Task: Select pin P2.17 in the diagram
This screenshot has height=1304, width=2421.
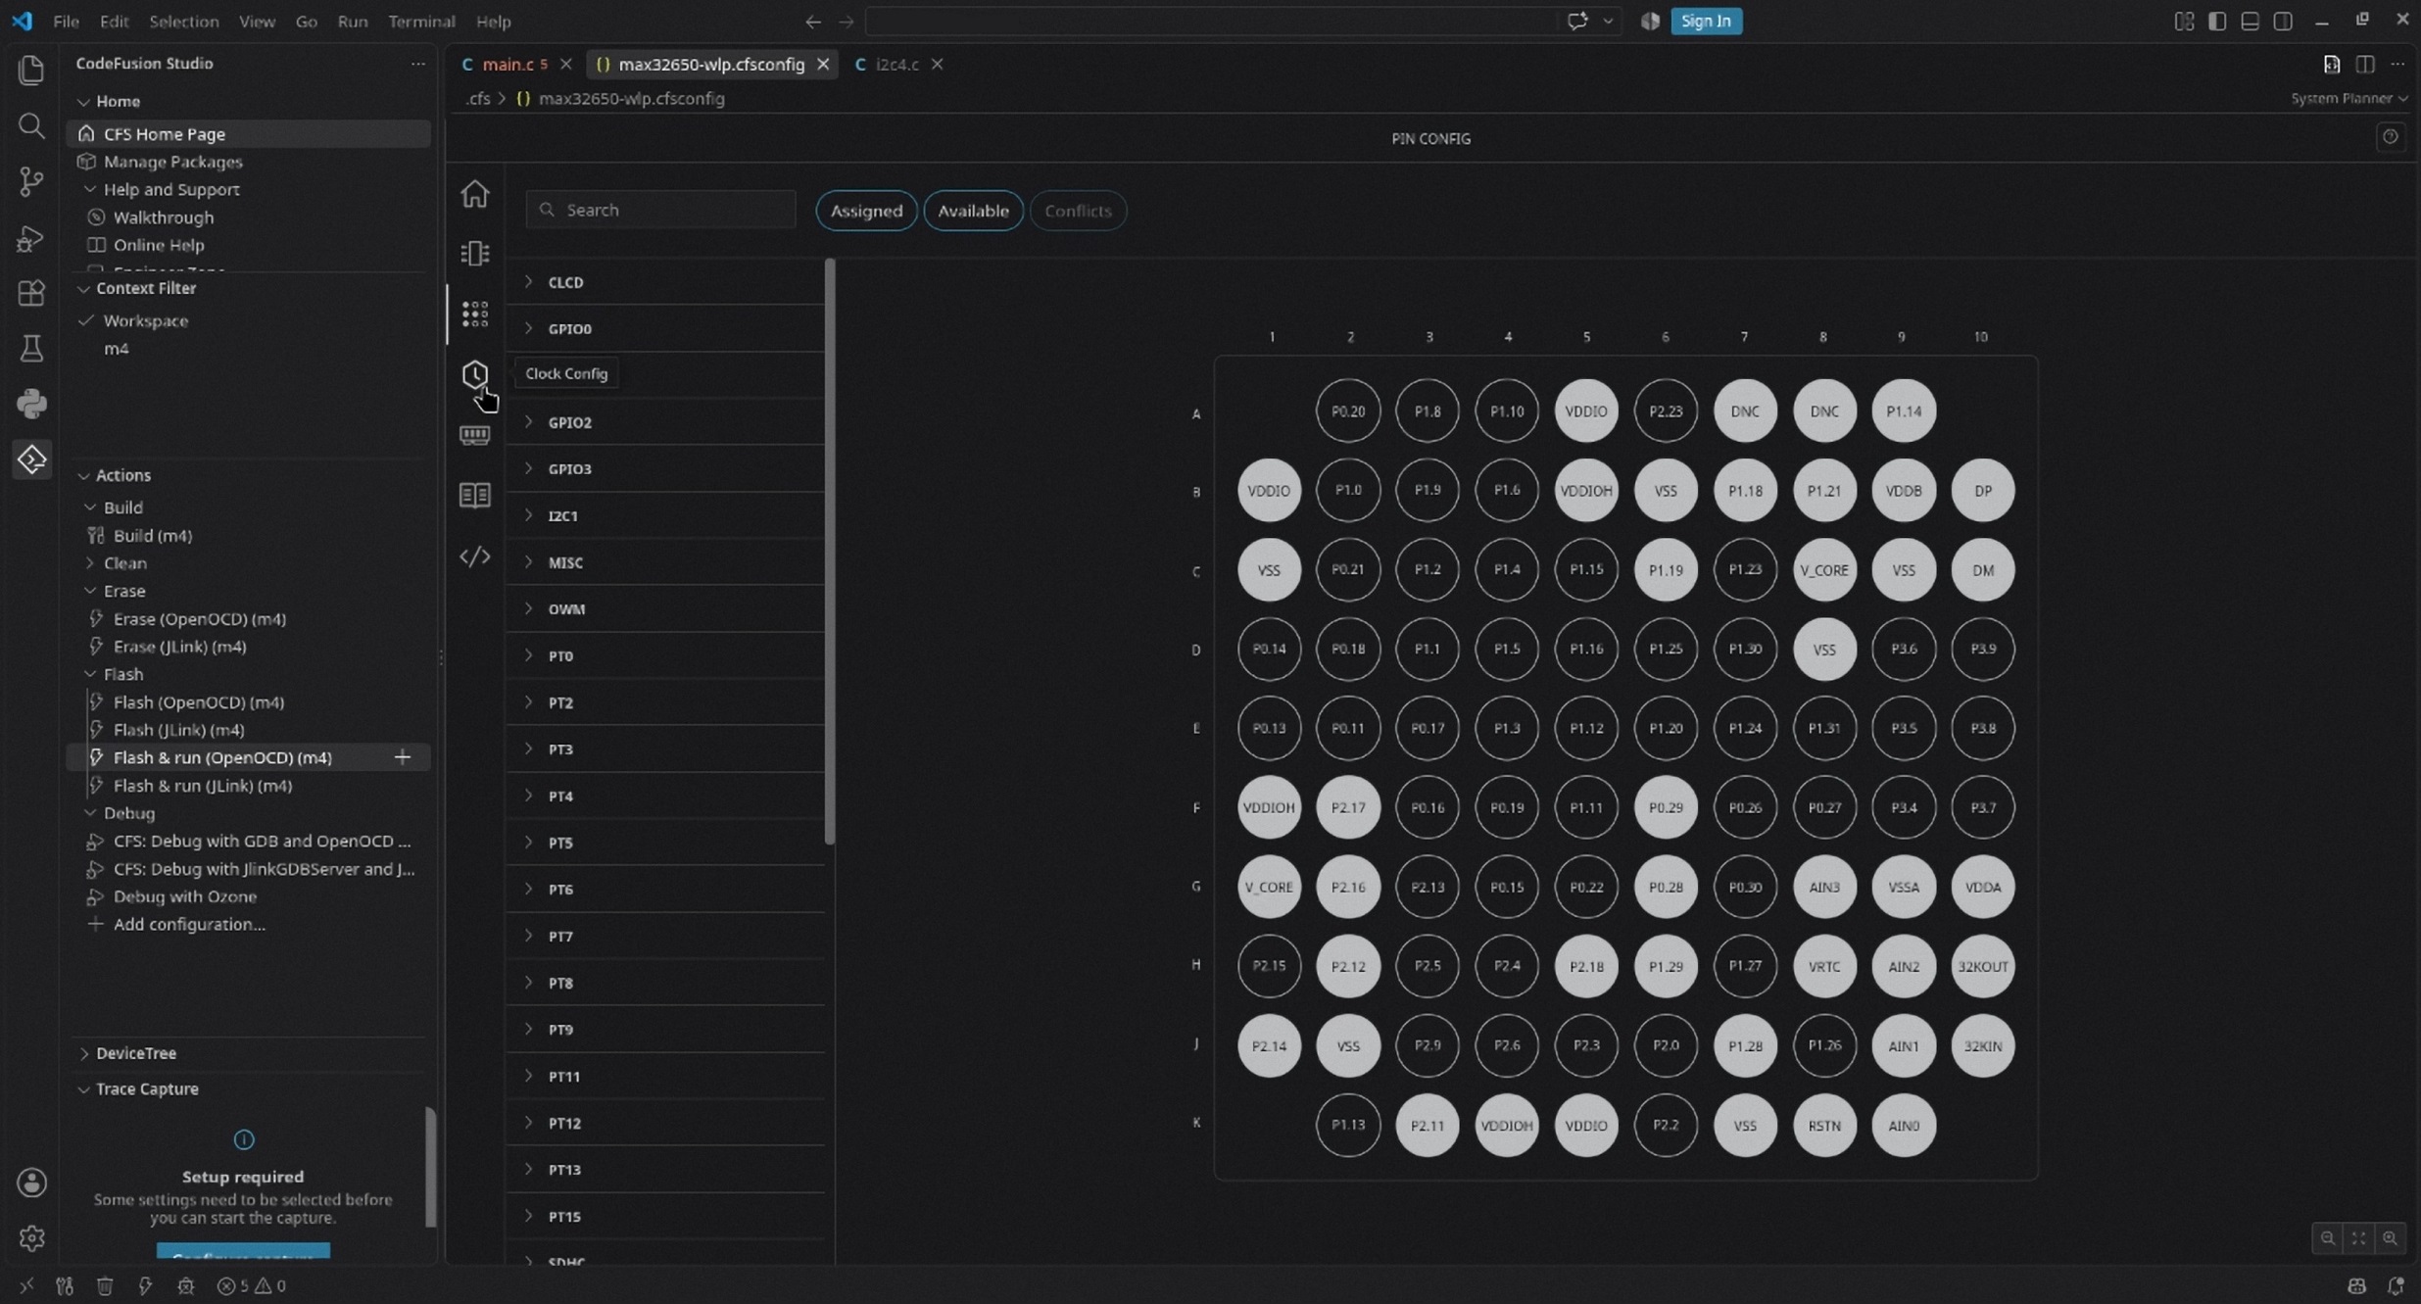Action: (x=1348, y=807)
